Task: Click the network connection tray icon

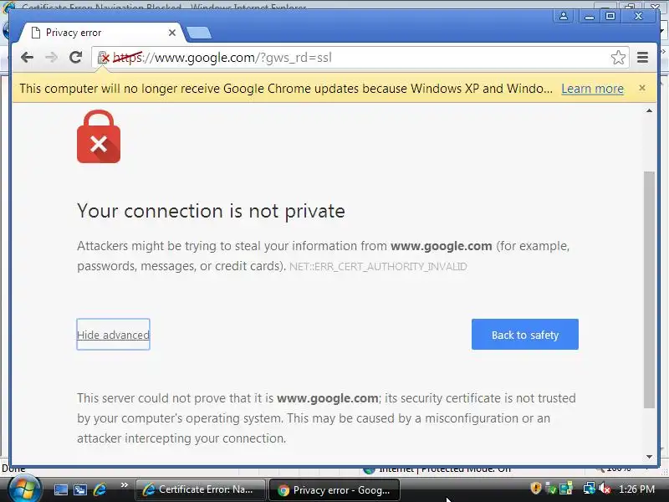Action: point(590,489)
